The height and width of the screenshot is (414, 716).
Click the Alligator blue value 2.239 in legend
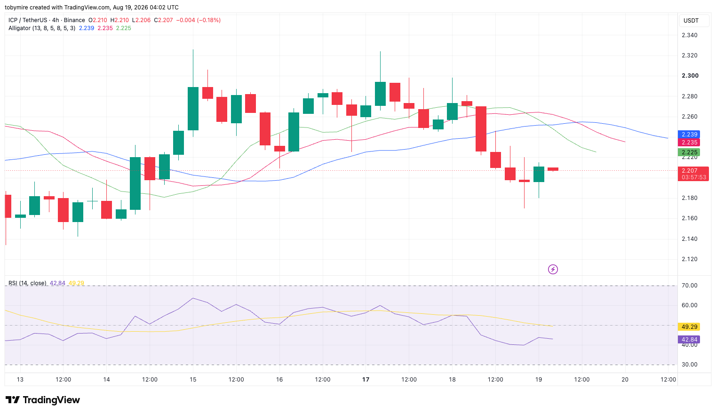click(87, 28)
